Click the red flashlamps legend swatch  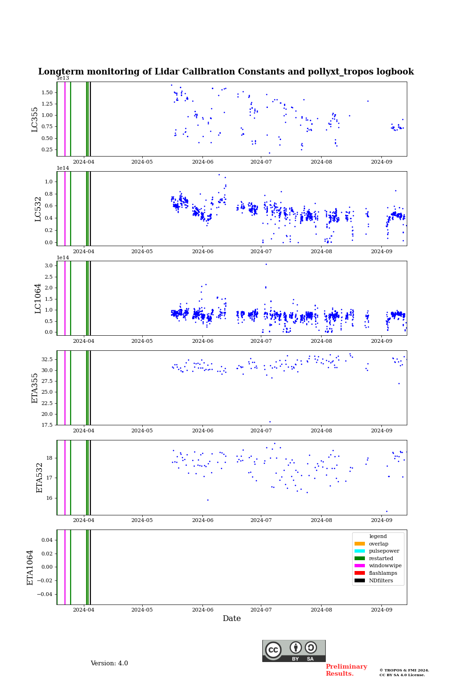(360, 573)
